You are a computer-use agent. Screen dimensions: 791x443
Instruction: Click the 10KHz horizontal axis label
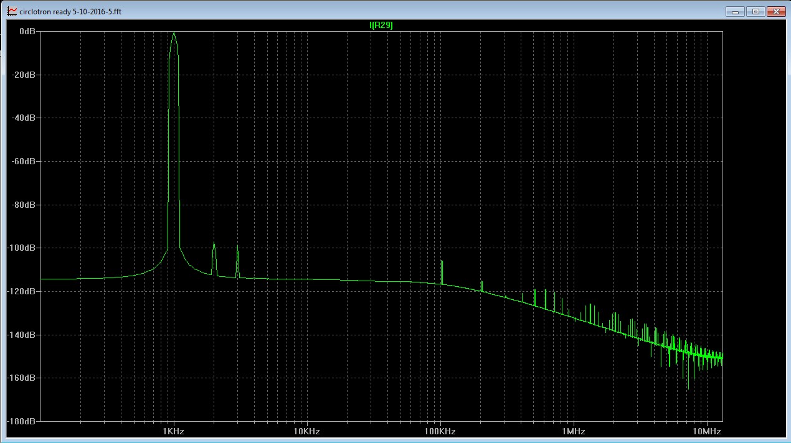(x=306, y=431)
